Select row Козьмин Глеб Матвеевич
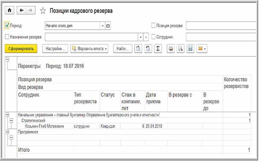The image size is (259, 161). [44, 126]
